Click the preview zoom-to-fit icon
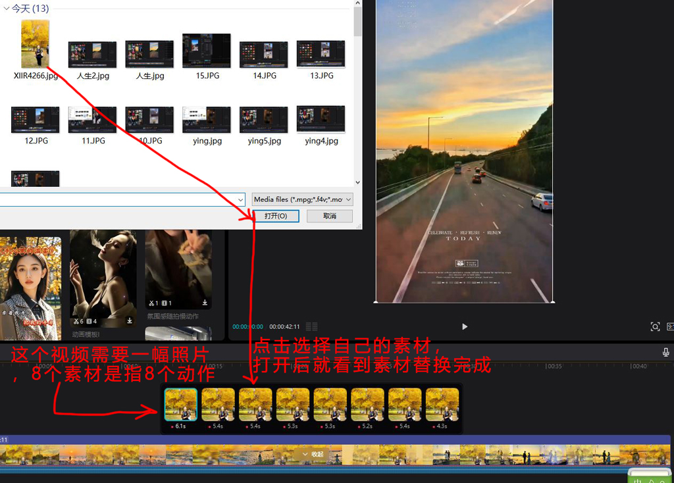The height and width of the screenshot is (483, 674). click(x=655, y=326)
